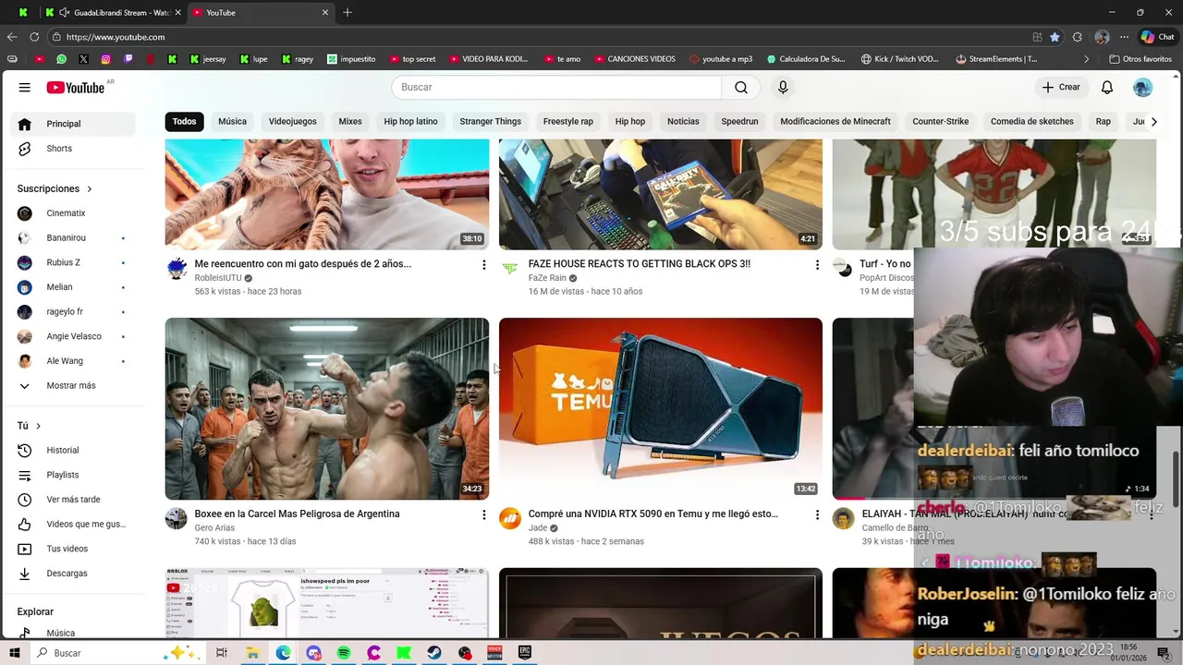Open Cinematix subscription channel
1183x665 pixels.
pyautogui.click(x=74, y=213)
